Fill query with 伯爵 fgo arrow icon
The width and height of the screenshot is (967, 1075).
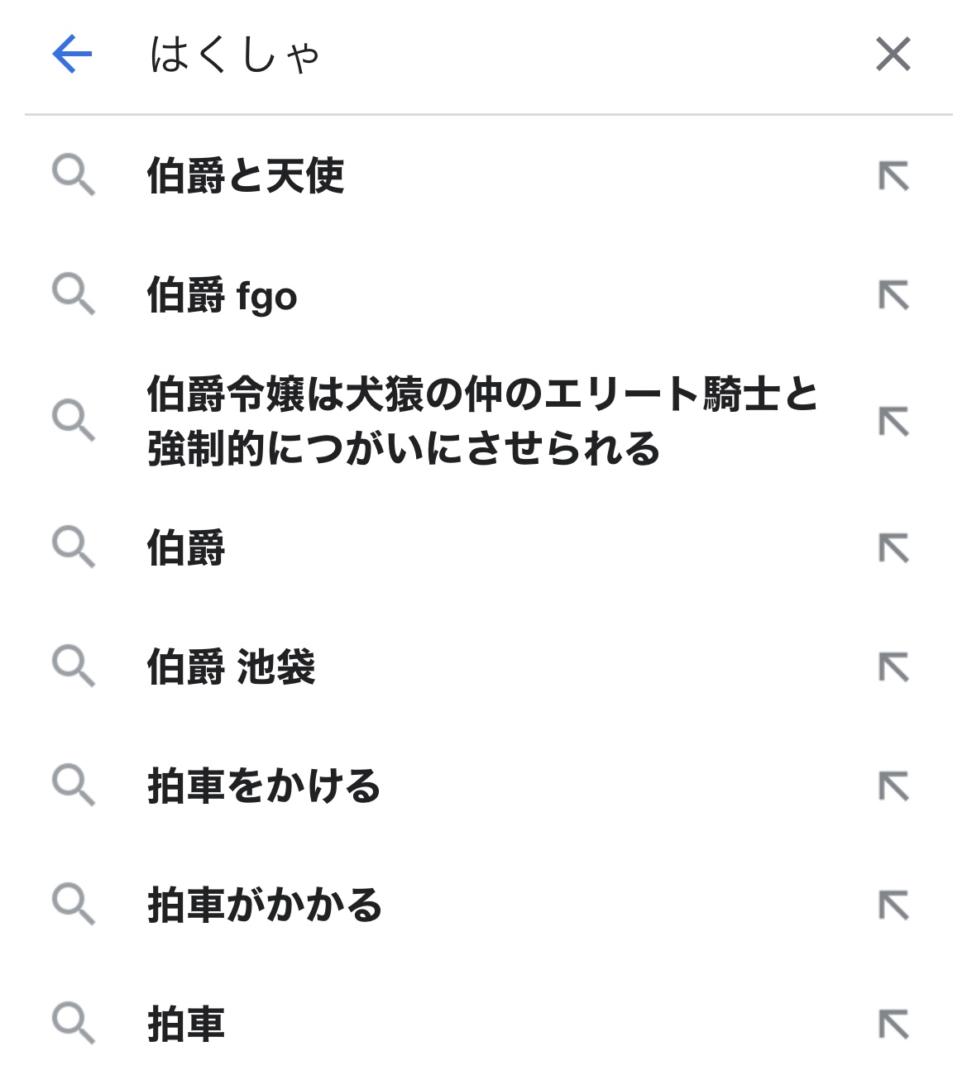pos(893,295)
